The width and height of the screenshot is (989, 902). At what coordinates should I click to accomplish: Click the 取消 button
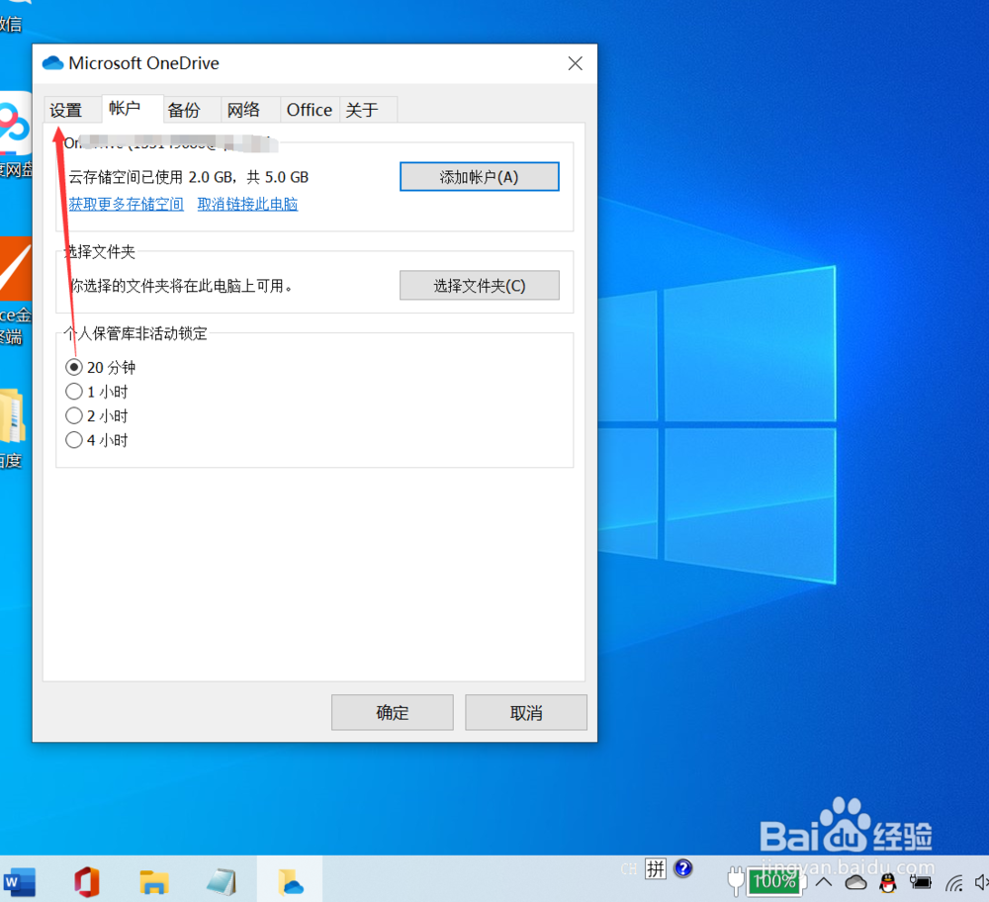526,713
